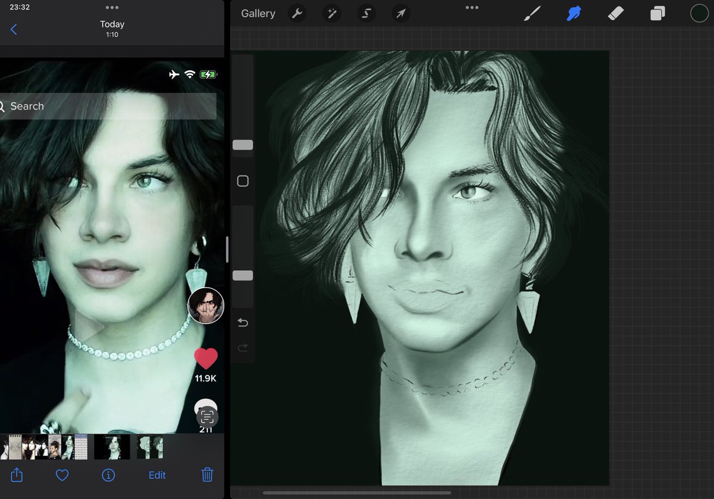714x499 pixels.
Task: Click the undo arrow in sidebar
Action: point(243,323)
